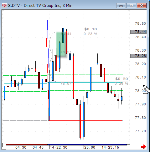Click the chart window app icon
The image size is (150, 152).
(4, 5)
